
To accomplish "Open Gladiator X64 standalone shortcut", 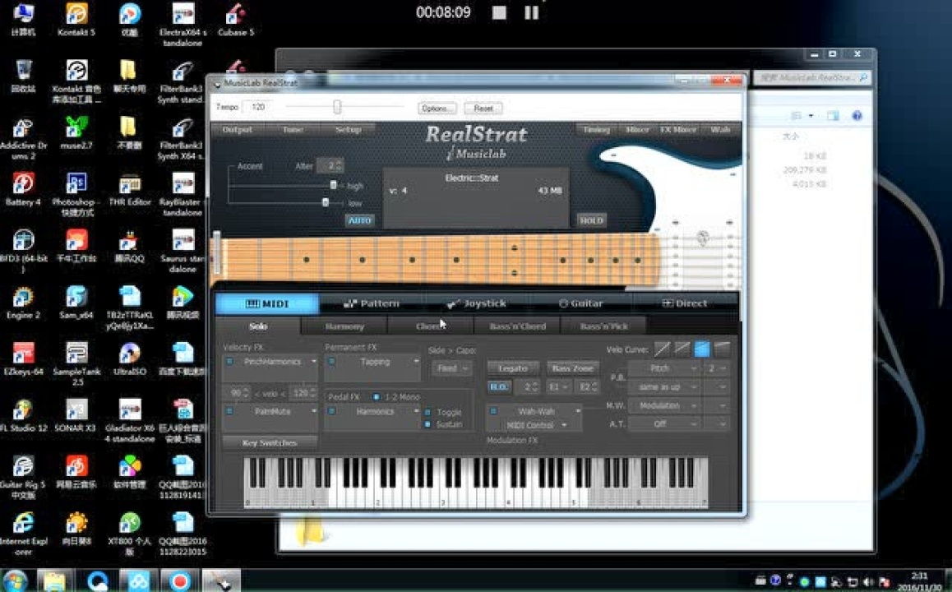I will point(129,421).
